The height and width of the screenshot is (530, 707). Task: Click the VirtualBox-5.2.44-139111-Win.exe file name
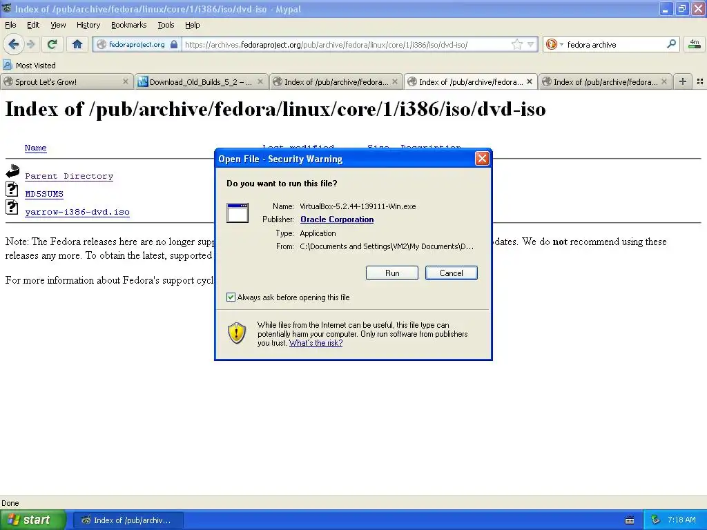pyautogui.click(x=358, y=206)
